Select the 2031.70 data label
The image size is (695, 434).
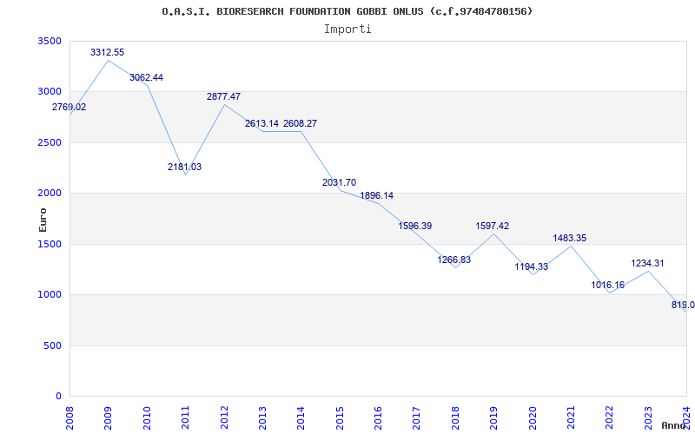point(339,182)
